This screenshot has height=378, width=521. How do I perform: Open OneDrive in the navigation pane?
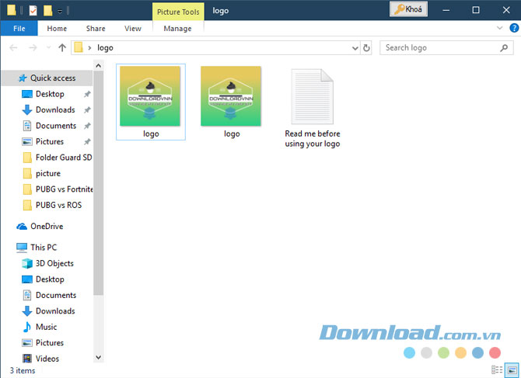[48, 227]
